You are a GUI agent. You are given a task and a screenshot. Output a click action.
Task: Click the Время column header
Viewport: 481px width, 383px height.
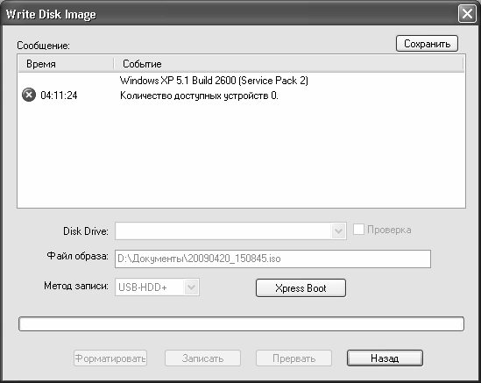coord(66,64)
